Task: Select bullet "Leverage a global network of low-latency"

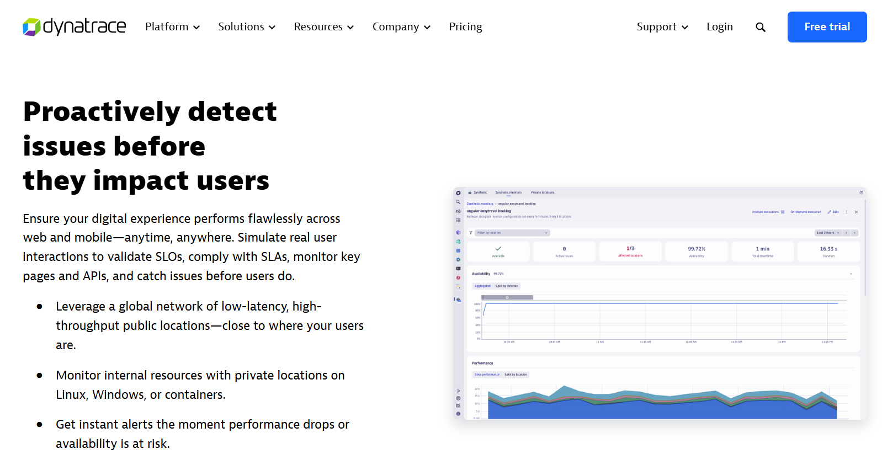Action: click(210, 325)
